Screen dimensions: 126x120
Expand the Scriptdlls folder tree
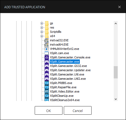(42, 32)
